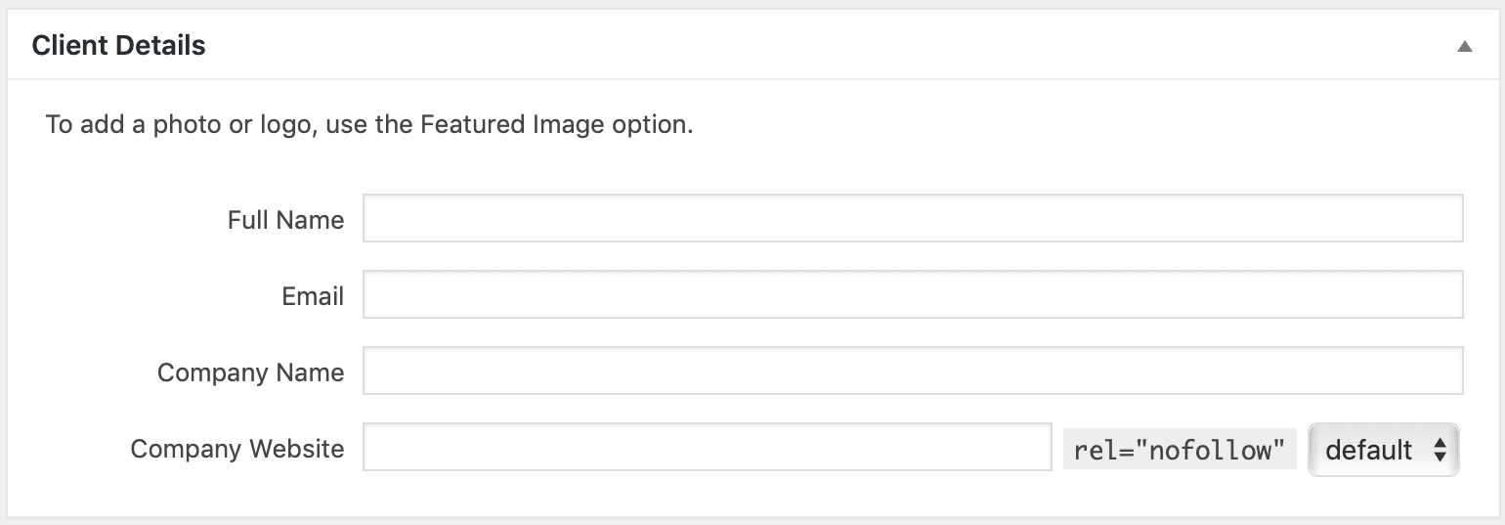Click the photo or logo instruction text
The height and width of the screenshot is (525, 1505).
pyautogui.click(x=368, y=125)
